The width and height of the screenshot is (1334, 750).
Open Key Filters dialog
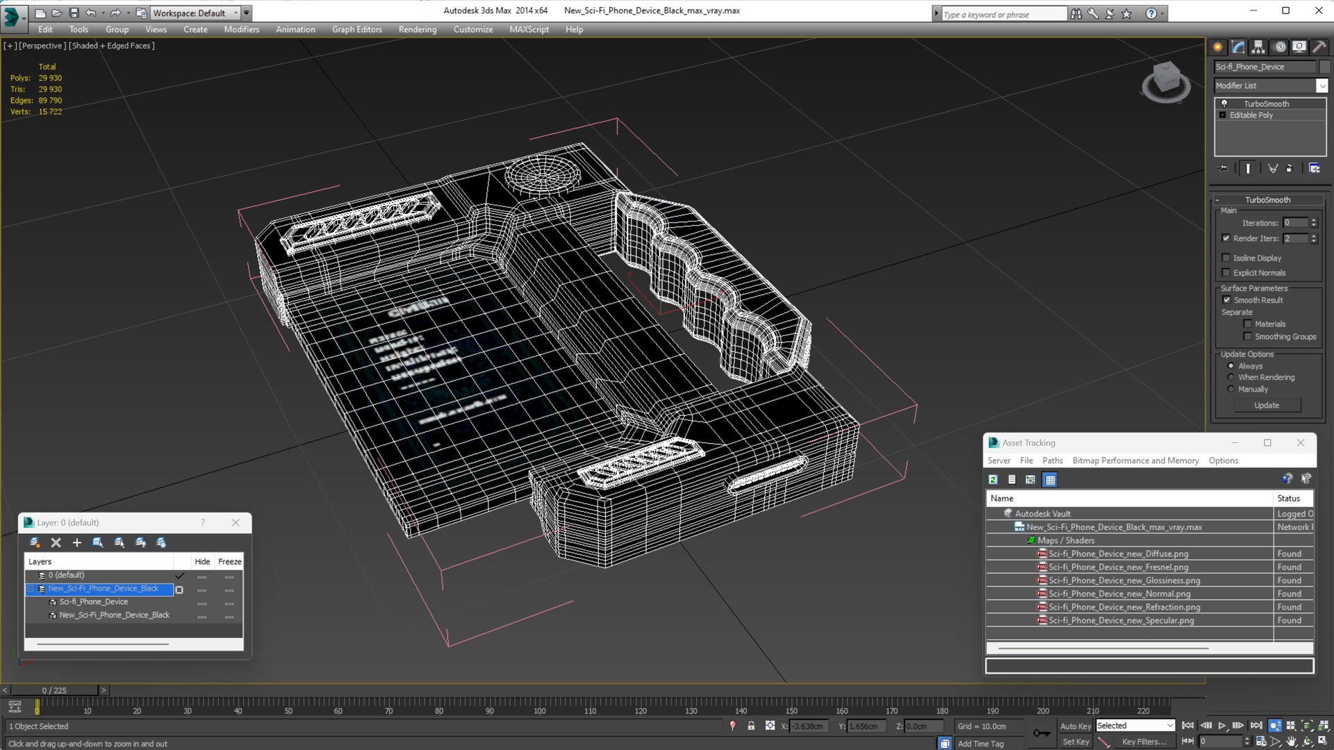coord(1144,742)
